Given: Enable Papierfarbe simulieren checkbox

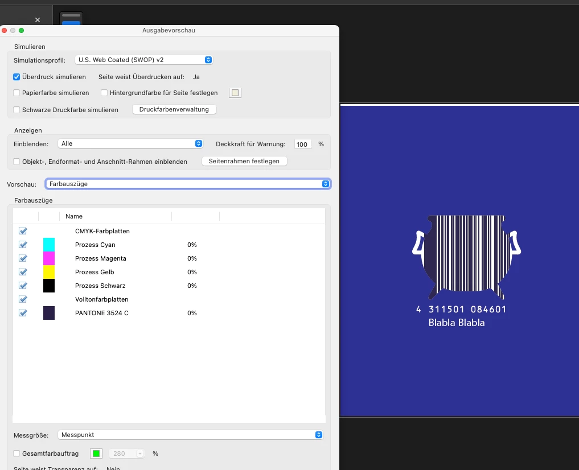Looking at the screenshot, I should coord(17,93).
